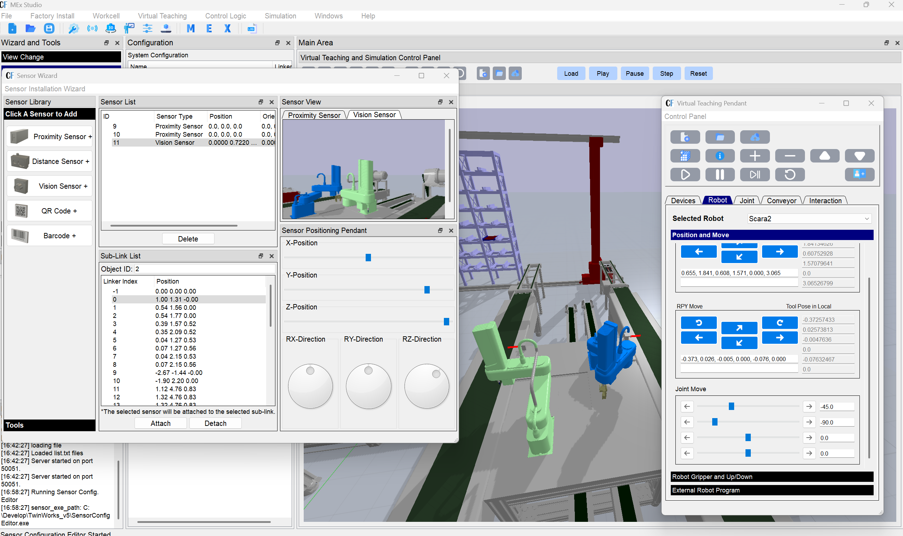Viewport: 903px width, 536px height.
Task: Click the info icon in pendant Control Panel
Action: 720,156
